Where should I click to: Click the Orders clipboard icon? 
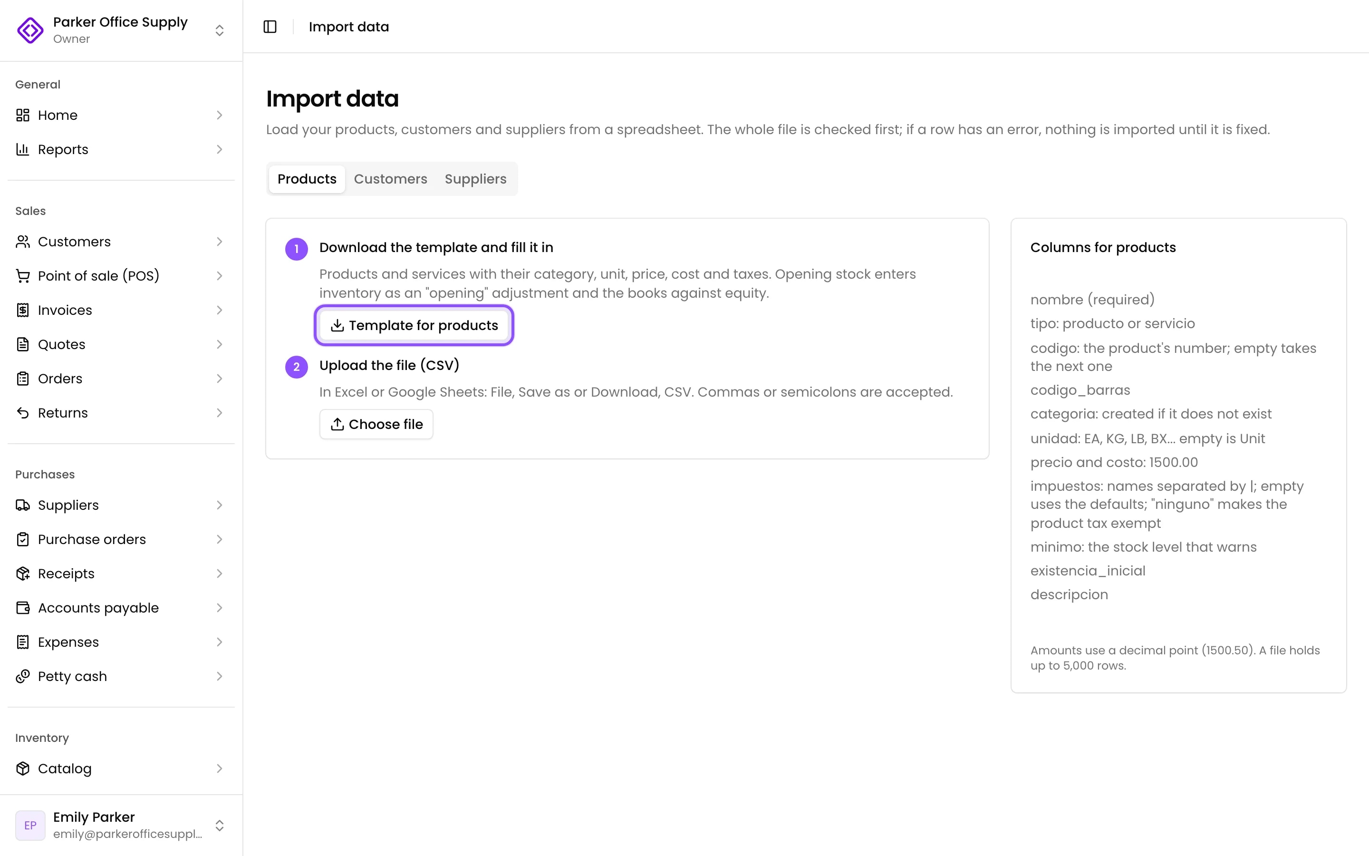[x=23, y=379]
